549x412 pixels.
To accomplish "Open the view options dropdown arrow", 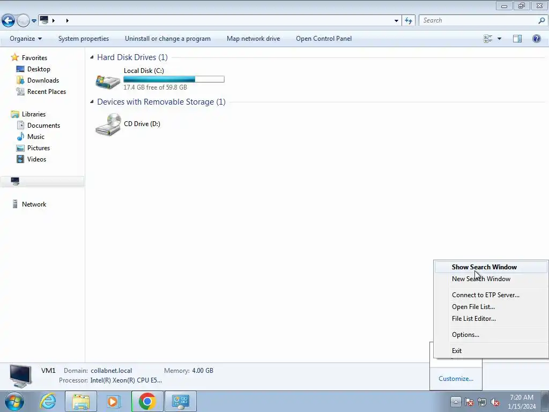I will pos(499,39).
